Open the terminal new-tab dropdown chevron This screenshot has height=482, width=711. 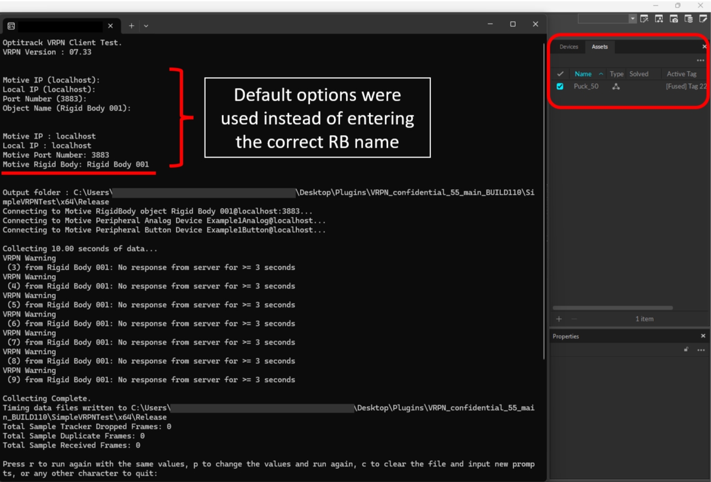tap(146, 26)
